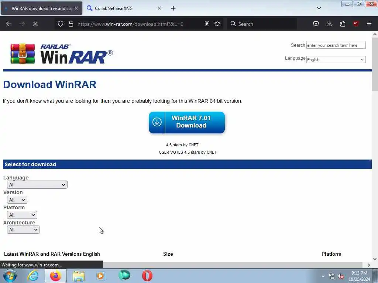Open the extensions puzzle icon

(343, 24)
